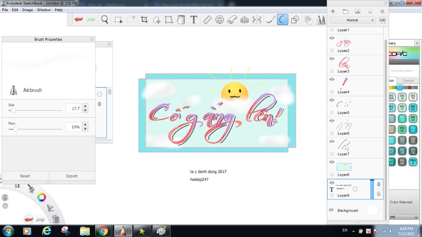
Task: Hide Layer5 using its eye icon
Action: point(332,100)
